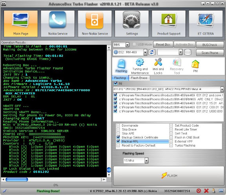Click the log vertical scrollbar thumb

(109, 170)
